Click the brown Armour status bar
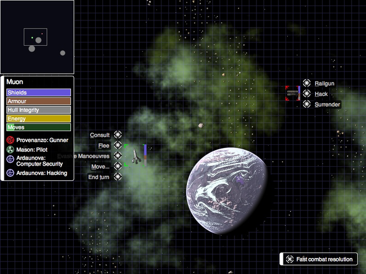 coord(39,101)
